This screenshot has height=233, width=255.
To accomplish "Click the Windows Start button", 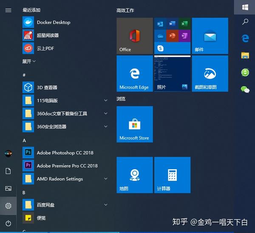I will point(245,7).
